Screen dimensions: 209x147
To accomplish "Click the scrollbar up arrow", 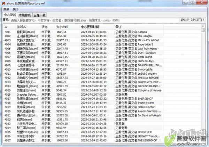I will (203, 26).
